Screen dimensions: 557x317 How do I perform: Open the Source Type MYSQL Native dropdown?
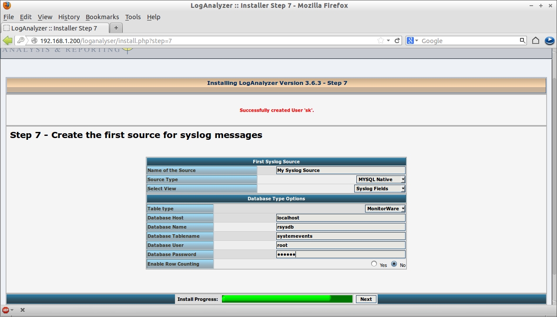381,179
